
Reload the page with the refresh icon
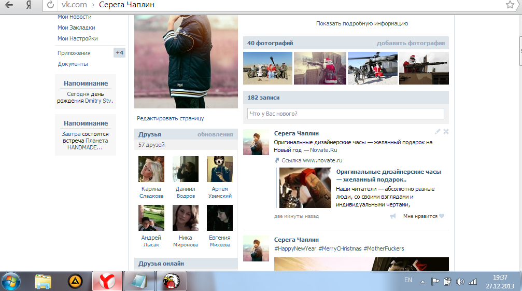coord(50,5)
